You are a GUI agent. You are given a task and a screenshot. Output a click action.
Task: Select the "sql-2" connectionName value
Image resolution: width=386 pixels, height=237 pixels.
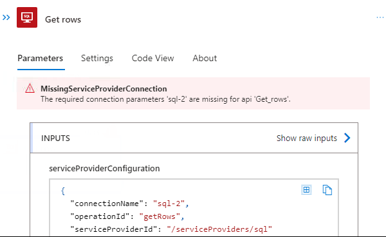point(169,204)
